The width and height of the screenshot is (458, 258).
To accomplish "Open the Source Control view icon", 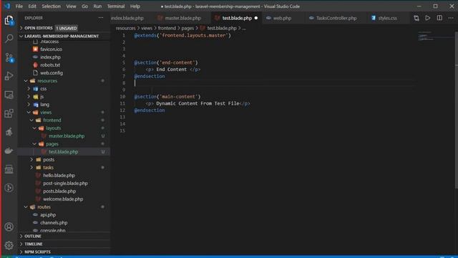I will pyautogui.click(x=9, y=57).
